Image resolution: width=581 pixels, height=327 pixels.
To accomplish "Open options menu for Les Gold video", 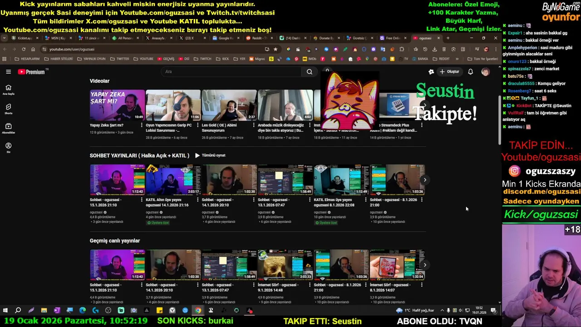I will tap(254, 125).
